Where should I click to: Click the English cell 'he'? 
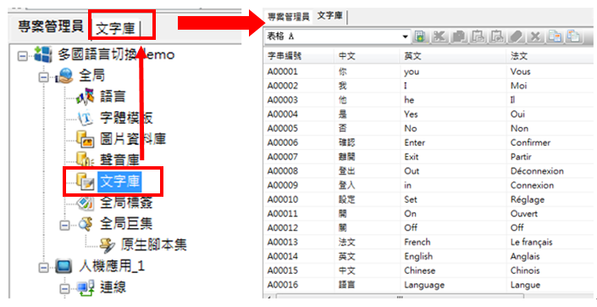click(x=409, y=100)
